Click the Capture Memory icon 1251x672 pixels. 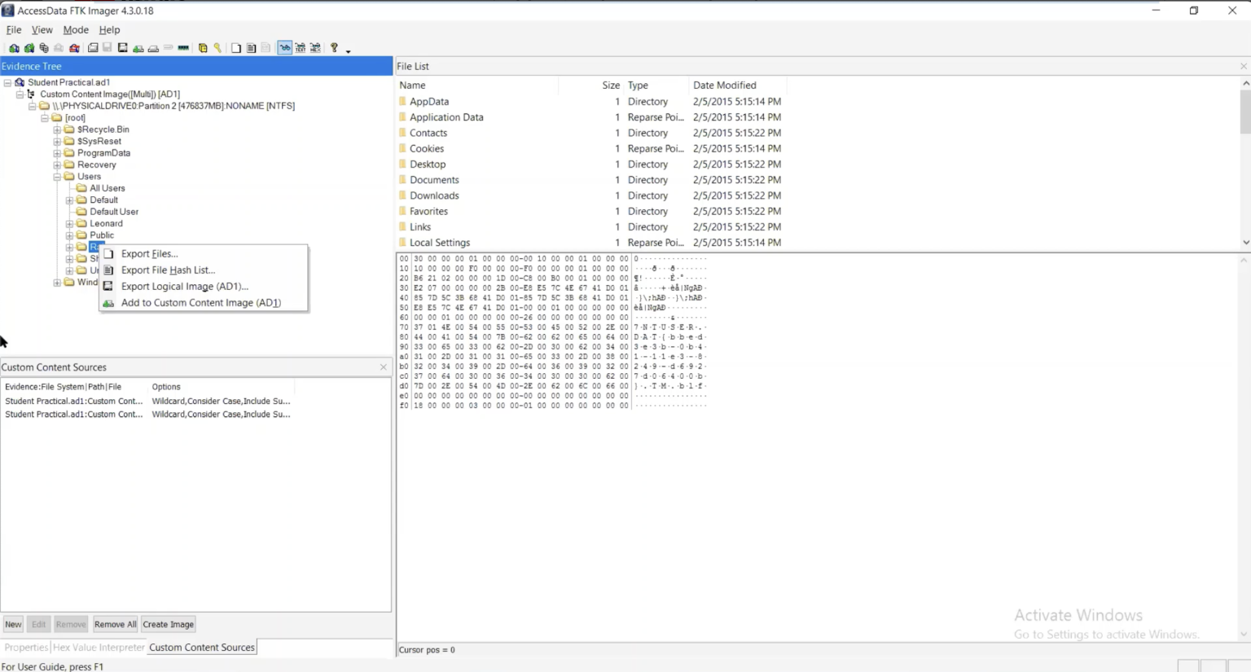tap(182, 47)
